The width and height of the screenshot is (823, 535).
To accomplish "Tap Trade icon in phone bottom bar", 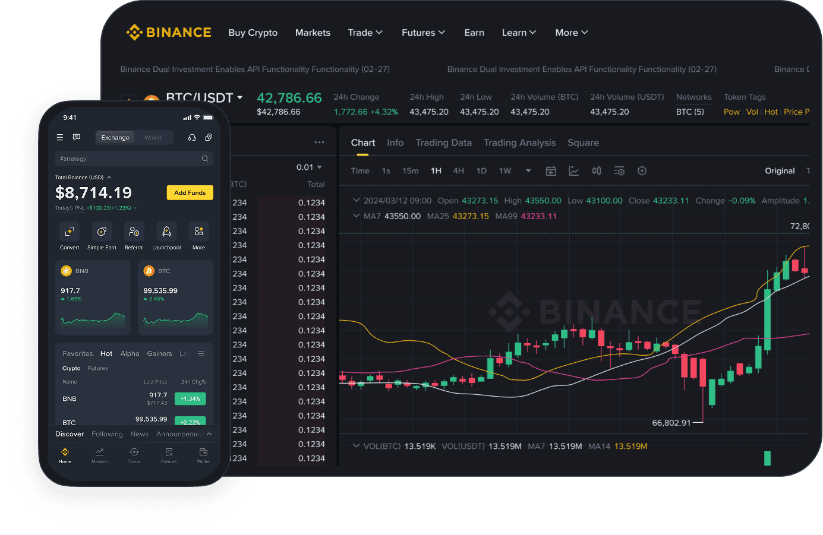I will [x=134, y=452].
